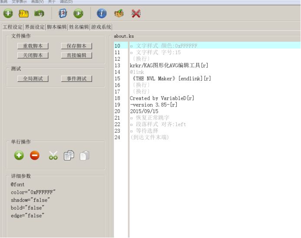The width and height of the screenshot is (301, 238).
Task: Open the 教程 (tutorial) info icon
Action: click(x=102, y=13)
